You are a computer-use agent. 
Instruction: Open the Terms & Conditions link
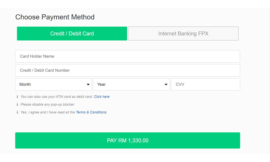point(91,112)
